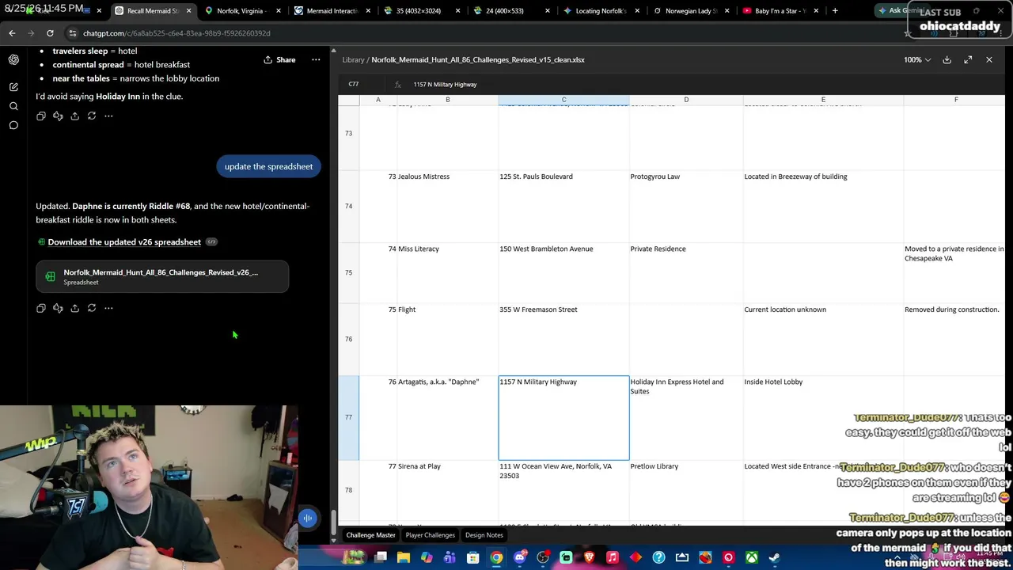The height and width of the screenshot is (570, 1013).
Task: Click the 'update the spreadsheet' message bubble
Action: click(x=268, y=166)
